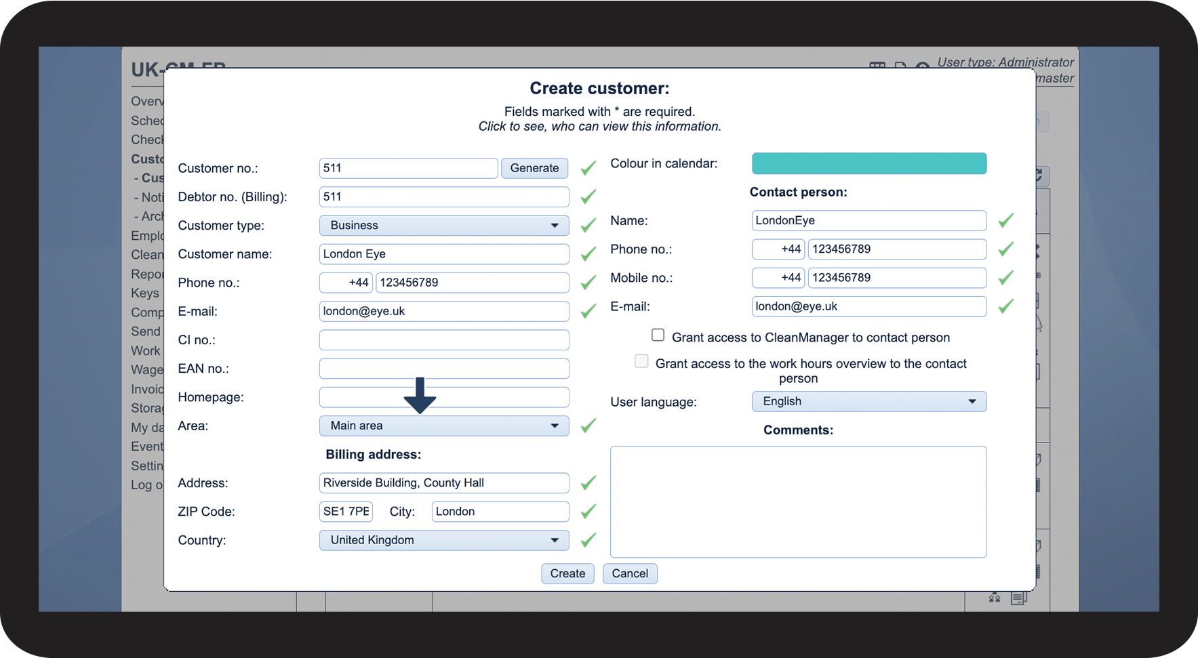
Task: Click 'User type: Administrator' text in header
Action: point(1005,62)
